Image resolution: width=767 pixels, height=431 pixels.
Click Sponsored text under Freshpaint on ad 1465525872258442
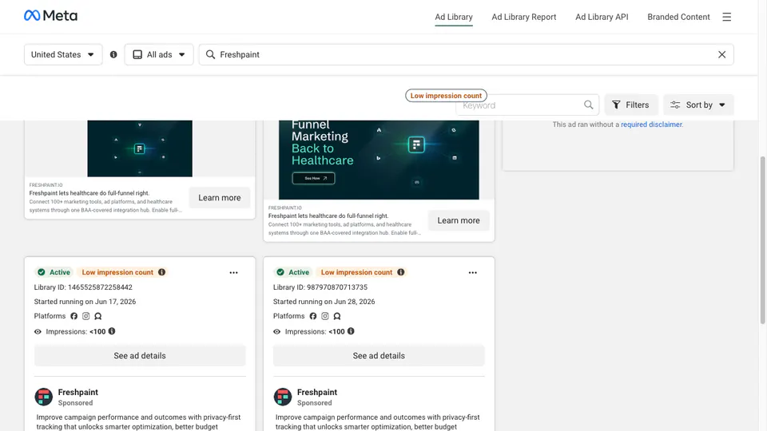pyautogui.click(x=75, y=403)
